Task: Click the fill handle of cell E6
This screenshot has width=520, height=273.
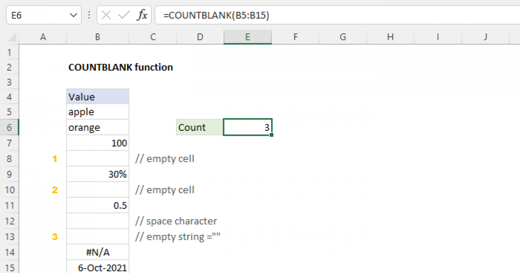Action: 271,135
